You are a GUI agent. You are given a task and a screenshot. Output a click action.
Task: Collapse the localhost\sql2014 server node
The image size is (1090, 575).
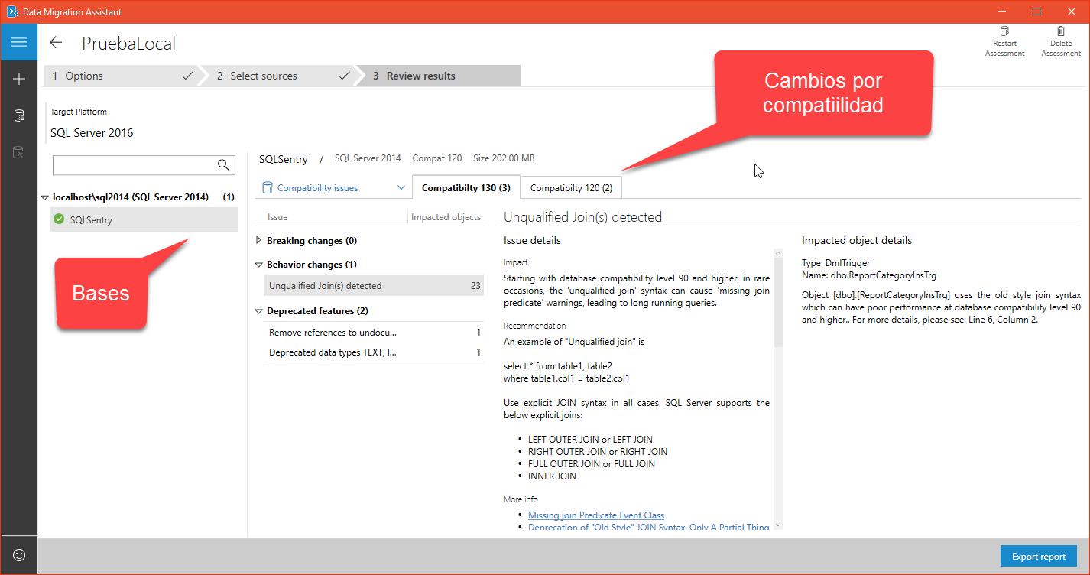pyautogui.click(x=44, y=197)
